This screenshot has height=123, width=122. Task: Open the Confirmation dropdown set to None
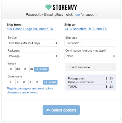click(x=90, y=56)
